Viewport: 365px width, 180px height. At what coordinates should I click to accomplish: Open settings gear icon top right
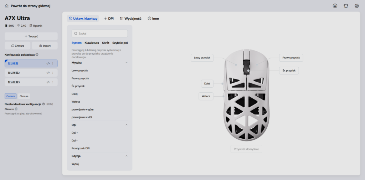click(x=356, y=6)
